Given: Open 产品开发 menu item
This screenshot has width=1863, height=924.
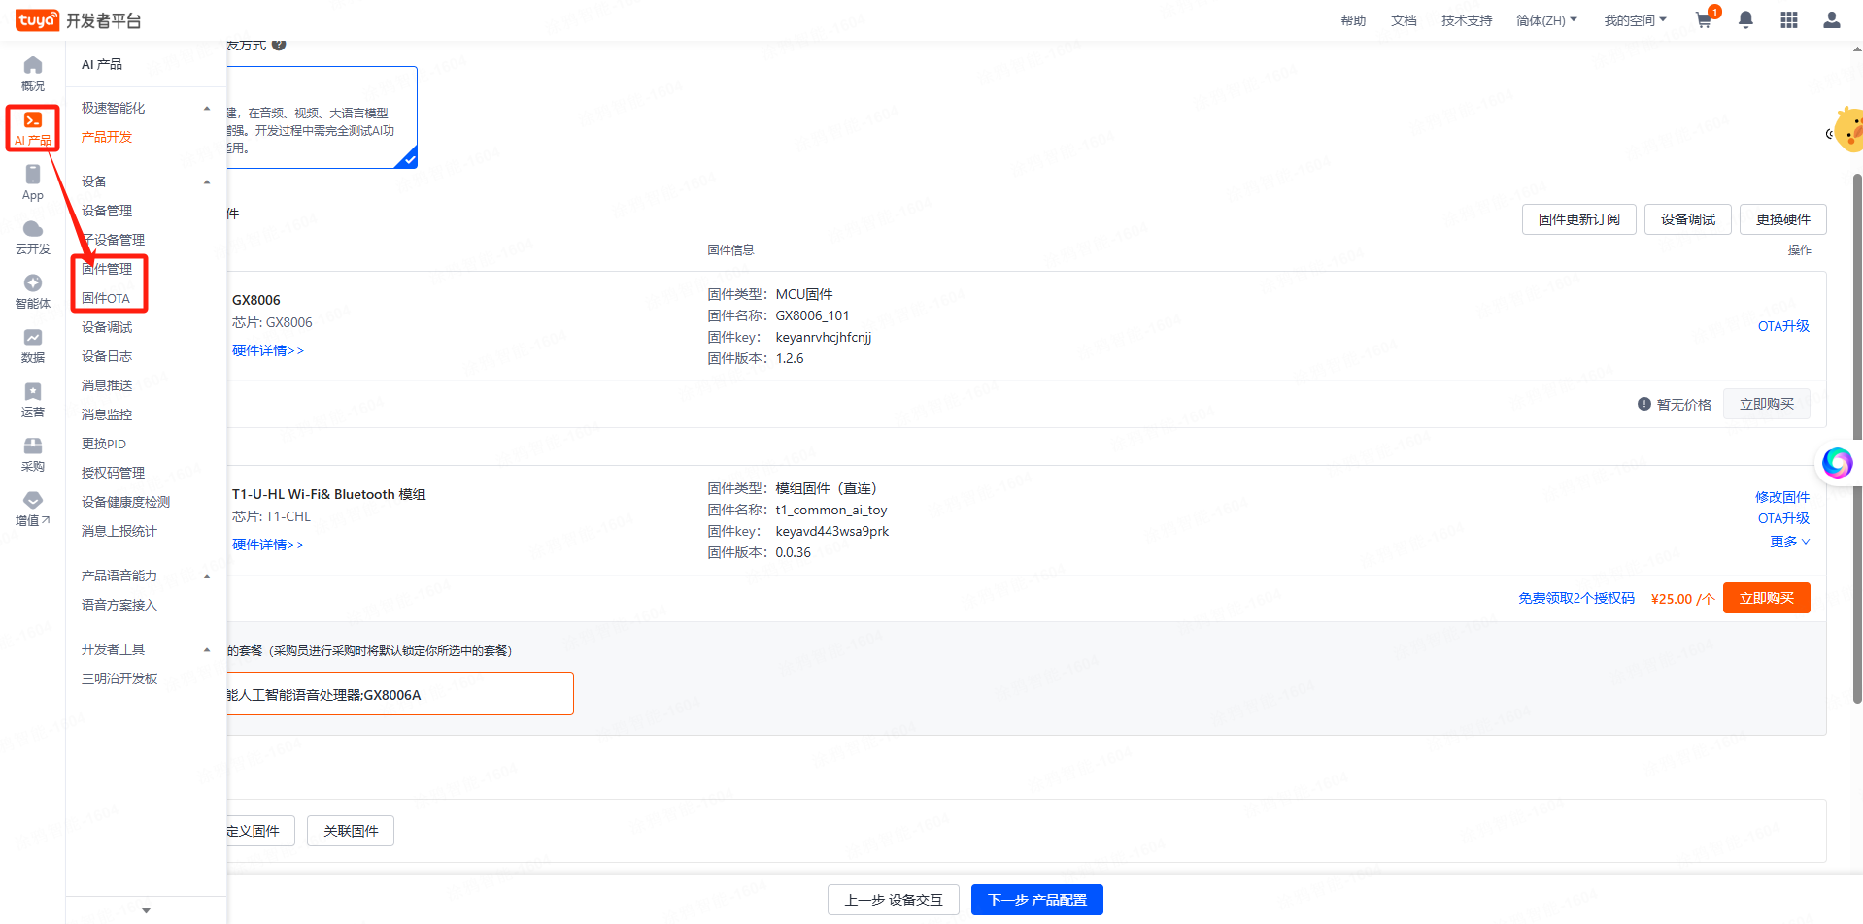Looking at the screenshot, I should [x=107, y=137].
